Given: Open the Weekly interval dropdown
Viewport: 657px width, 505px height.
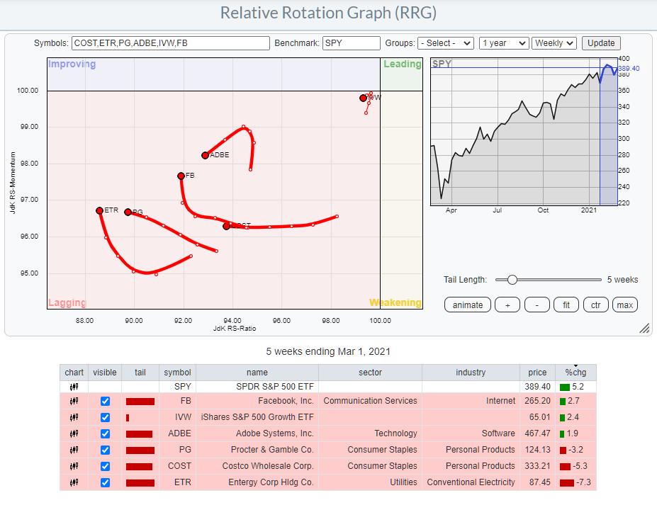Looking at the screenshot, I should (554, 43).
